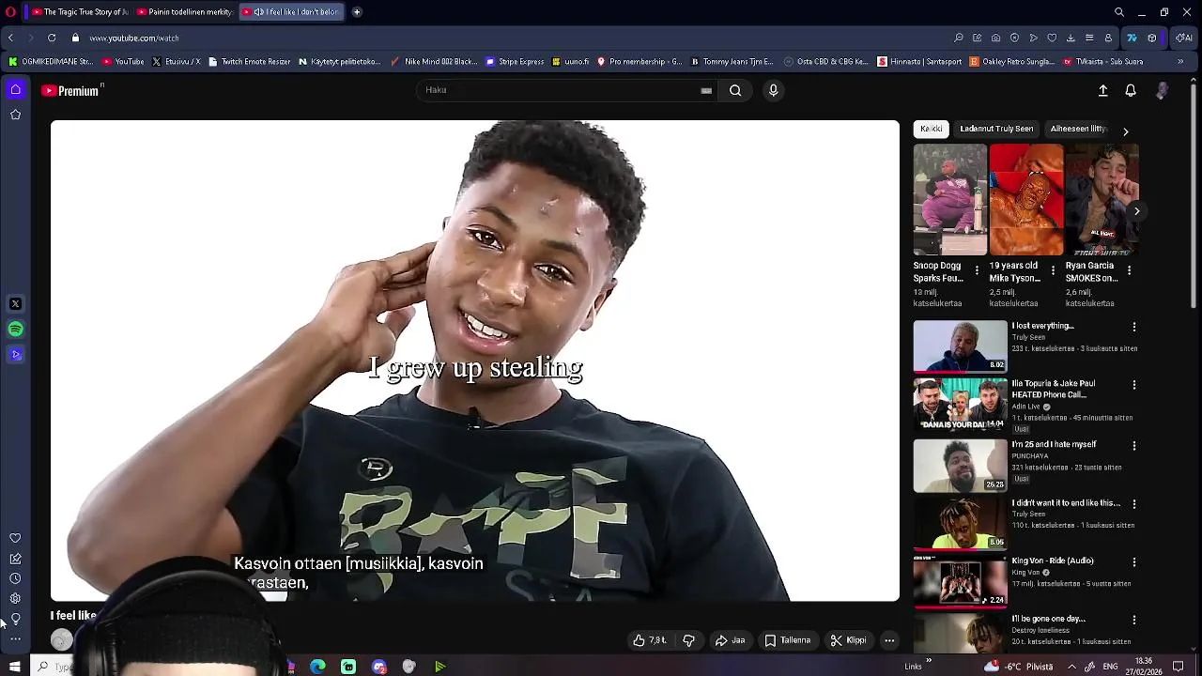Click the YouTube Premium logo
This screenshot has width=1202, height=676.
(x=71, y=91)
